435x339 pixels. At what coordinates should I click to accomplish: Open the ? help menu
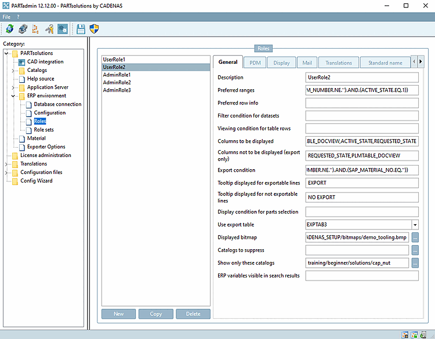18,17
